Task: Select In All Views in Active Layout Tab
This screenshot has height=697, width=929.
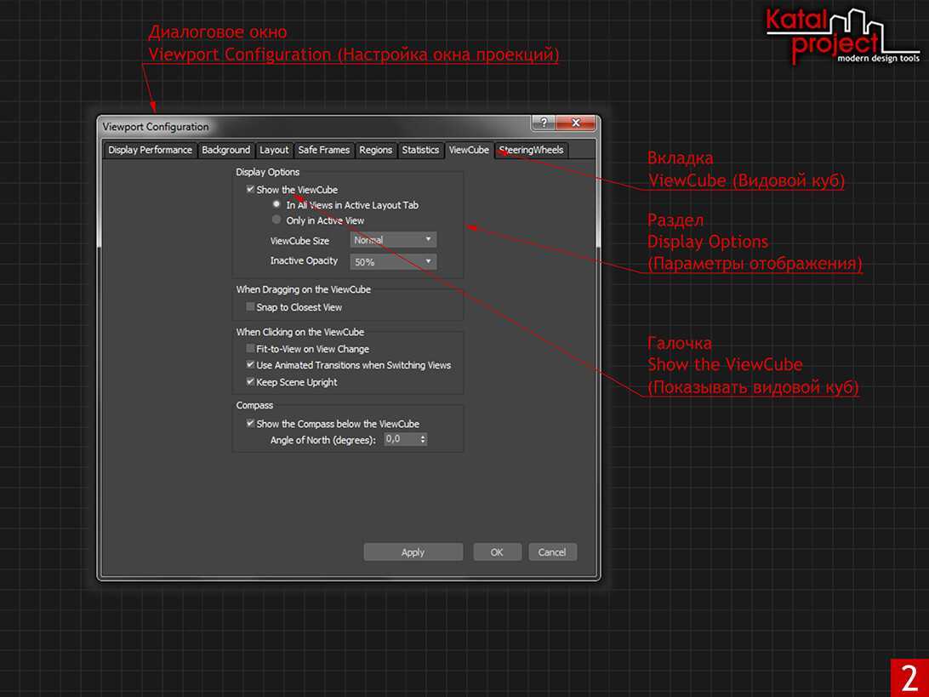Action: (x=276, y=205)
